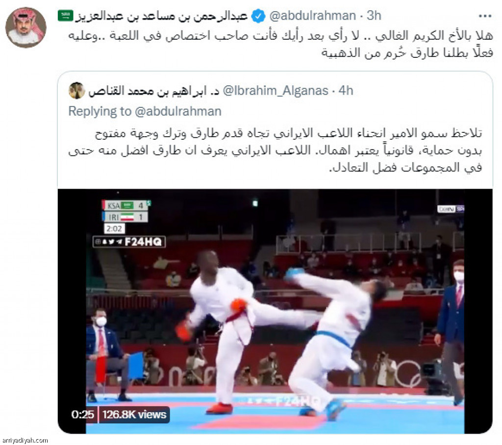Open the 3h timestamp of main tweet

(x=374, y=16)
